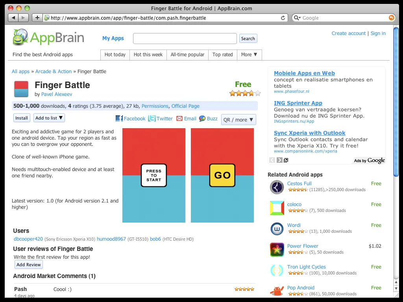Open developer Pavel Alexeev's page

click(57, 94)
